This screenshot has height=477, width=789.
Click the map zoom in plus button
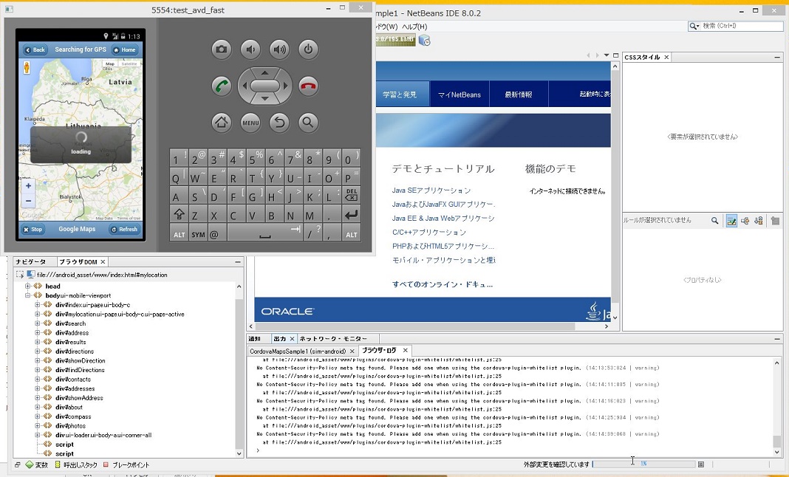pos(28,185)
